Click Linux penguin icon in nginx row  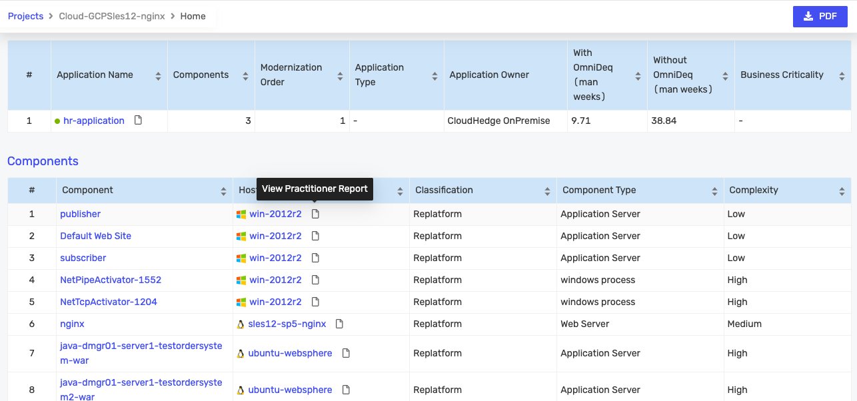tap(241, 324)
